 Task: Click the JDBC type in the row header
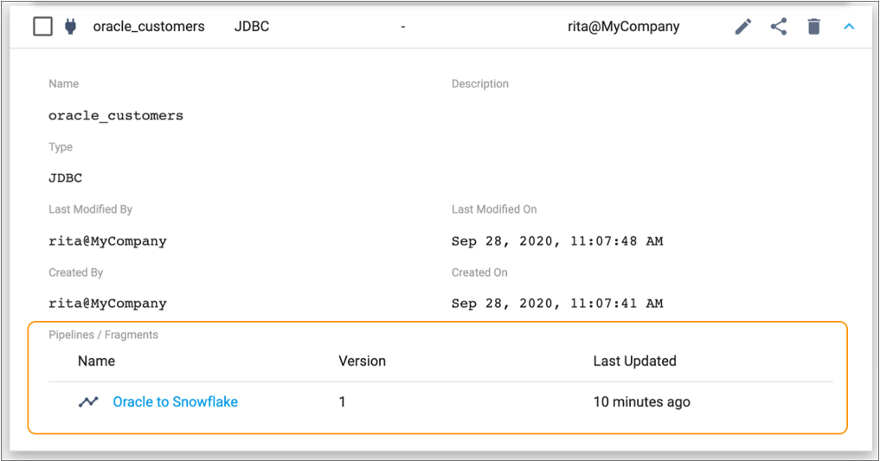click(252, 26)
